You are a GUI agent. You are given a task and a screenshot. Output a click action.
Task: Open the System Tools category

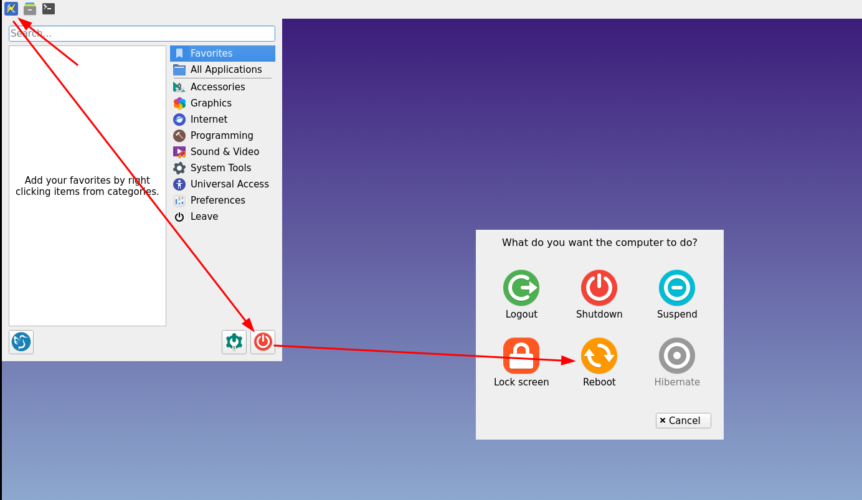click(x=220, y=168)
